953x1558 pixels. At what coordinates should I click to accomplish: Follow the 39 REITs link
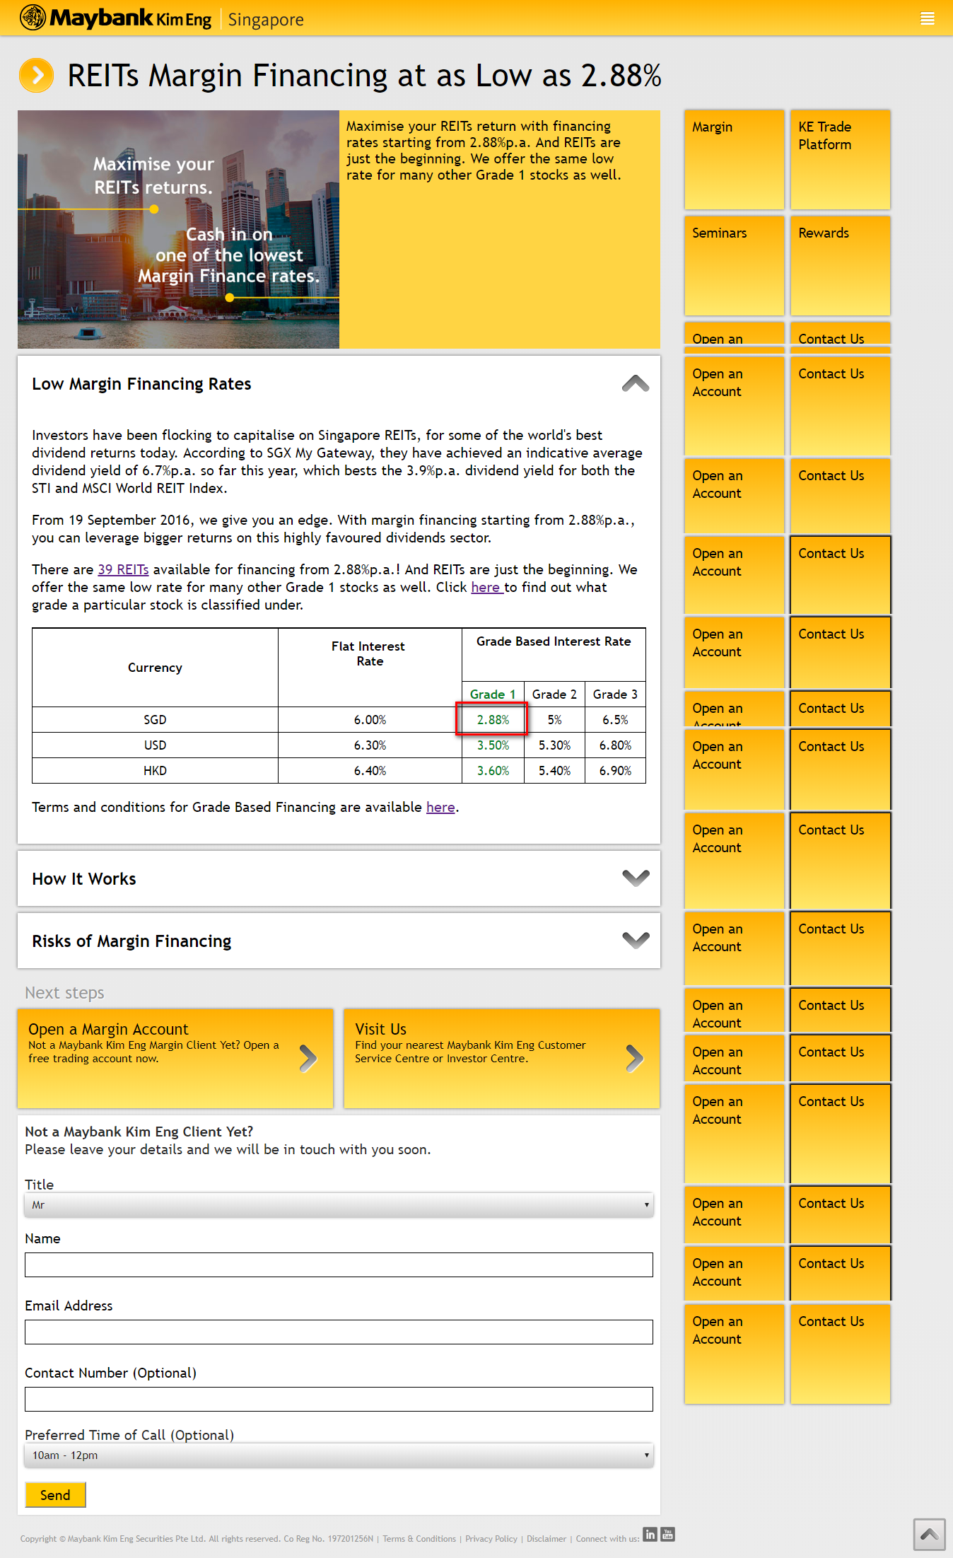[x=123, y=569]
